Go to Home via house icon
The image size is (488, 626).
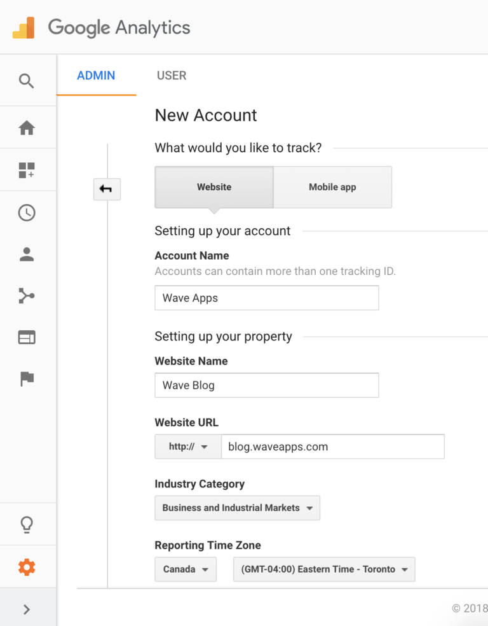click(x=27, y=128)
